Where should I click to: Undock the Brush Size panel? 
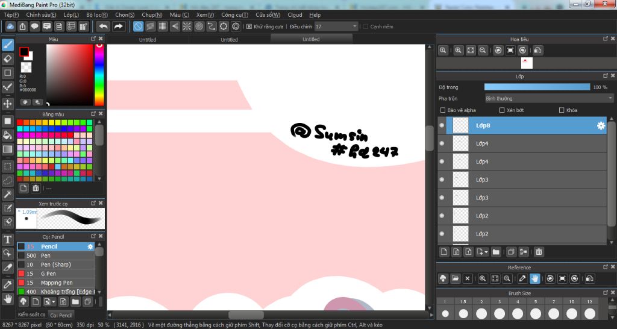point(606,293)
